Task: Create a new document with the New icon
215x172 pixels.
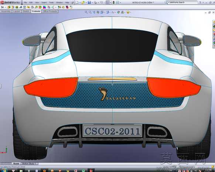Action: [77, 3]
